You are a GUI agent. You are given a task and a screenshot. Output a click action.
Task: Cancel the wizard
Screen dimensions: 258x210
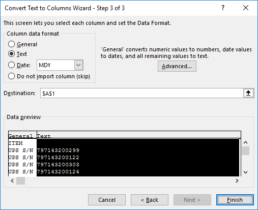coord(107,200)
